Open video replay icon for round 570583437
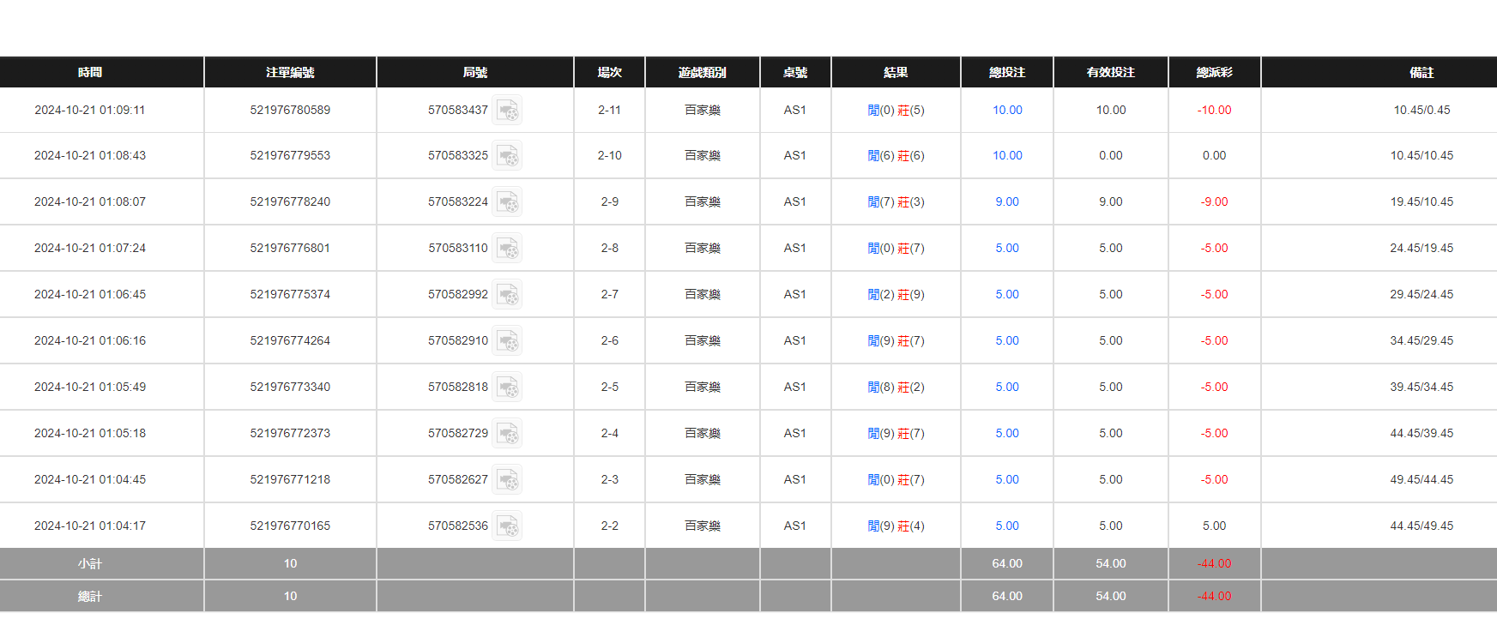Image resolution: width=1497 pixels, height=637 pixels. point(507,111)
